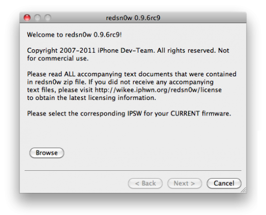The image size is (266, 215).
Task: Click the Copyright 2007-2011 line
Action: point(128,50)
